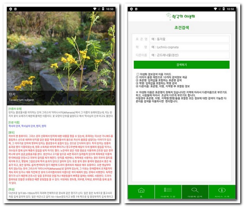Tap the 탄지 plant title on the photo
The image size is (244, 207).
pyautogui.click(x=12, y=94)
